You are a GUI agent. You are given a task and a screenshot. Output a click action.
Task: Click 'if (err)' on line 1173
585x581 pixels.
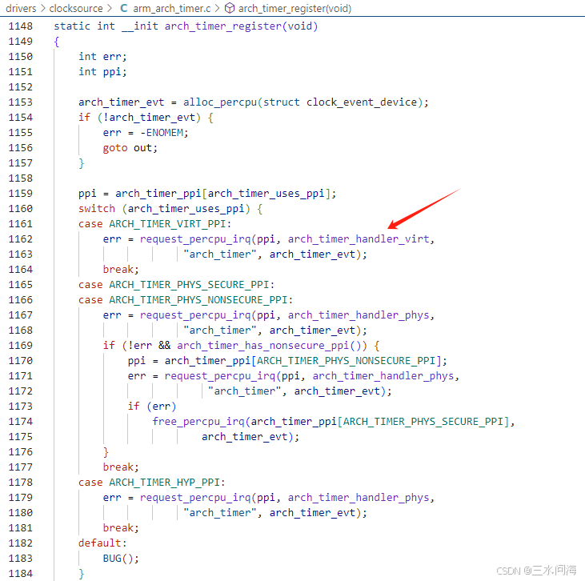pyautogui.click(x=152, y=407)
